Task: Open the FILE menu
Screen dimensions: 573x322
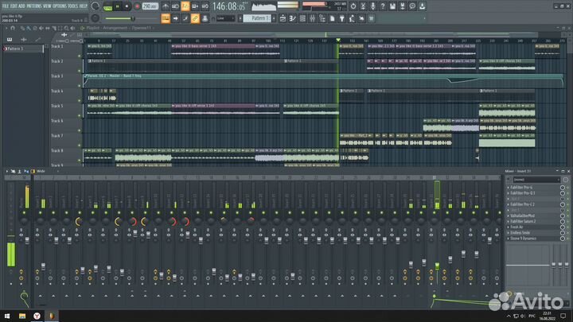Action: pos(6,6)
